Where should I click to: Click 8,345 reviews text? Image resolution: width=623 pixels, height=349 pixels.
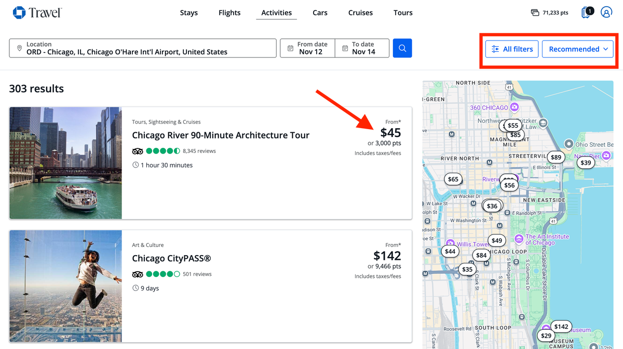[x=199, y=151]
